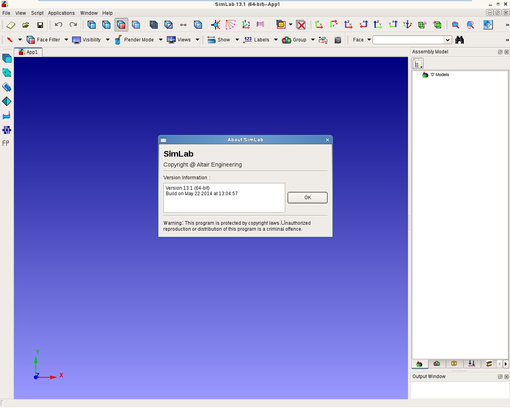This screenshot has height=408, width=510.
Task: Click the Version 13.1 (64-bit) text
Action: 188,188
